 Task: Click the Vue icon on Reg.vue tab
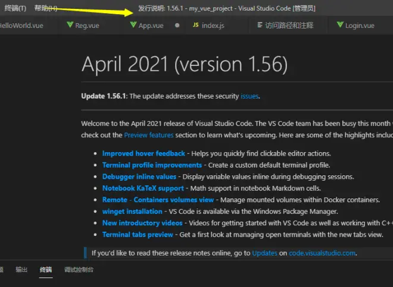[x=70, y=24]
